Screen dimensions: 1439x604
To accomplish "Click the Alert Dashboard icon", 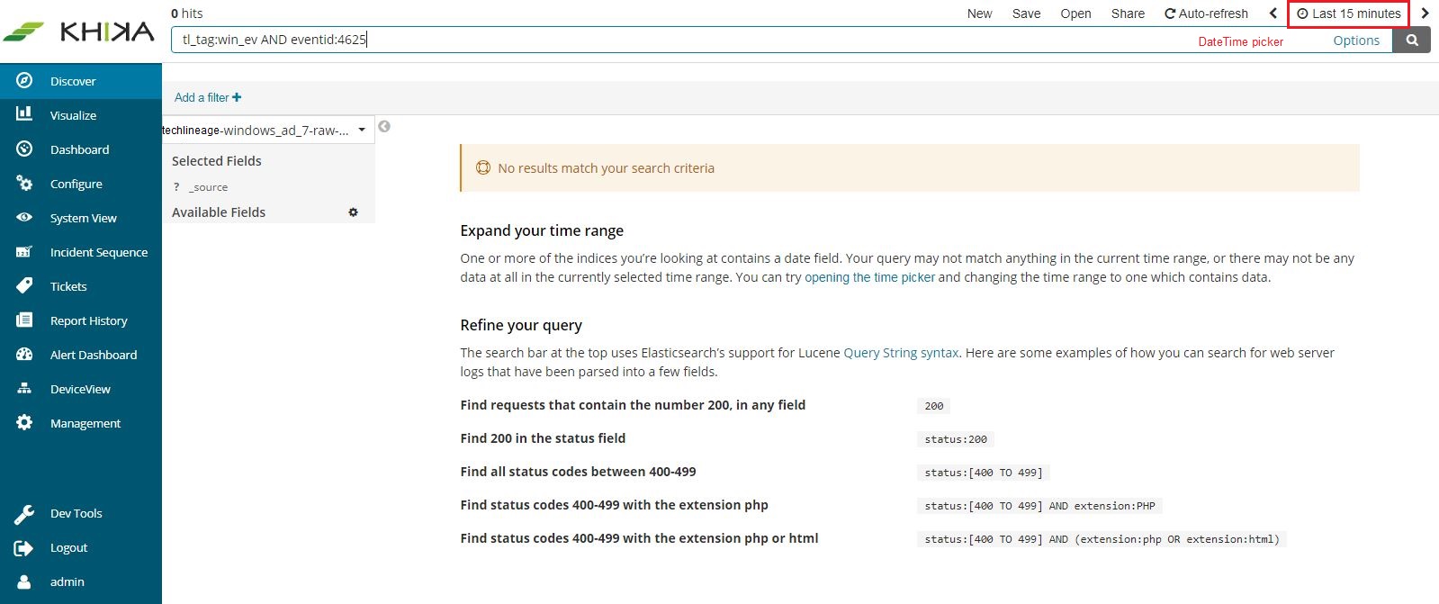I will 24,354.
